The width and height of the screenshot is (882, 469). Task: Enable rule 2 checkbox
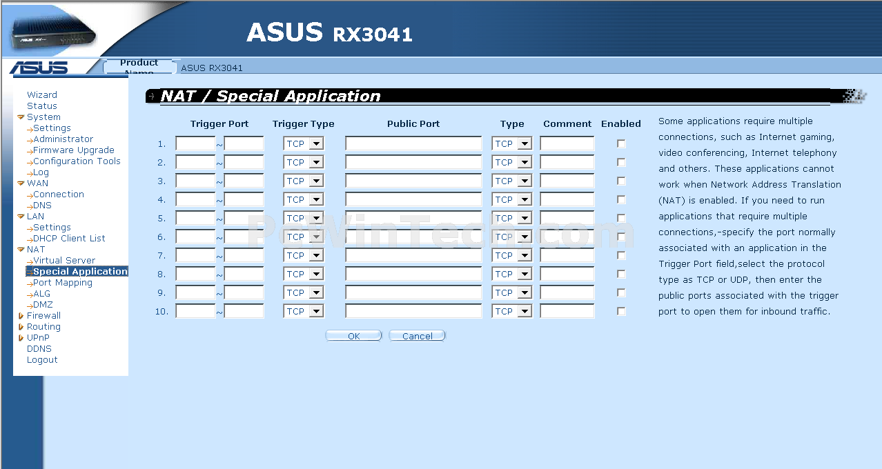pyautogui.click(x=621, y=163)
